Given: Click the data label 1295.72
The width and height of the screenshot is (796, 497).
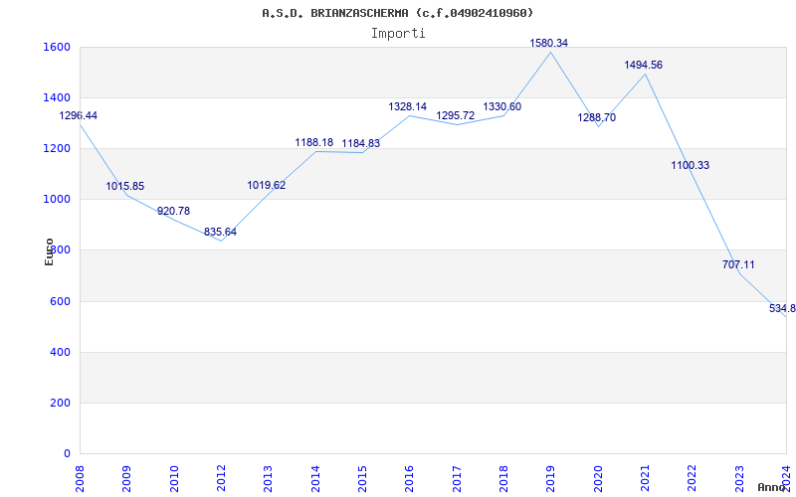Looking at the screenshot, I should 456,115.
